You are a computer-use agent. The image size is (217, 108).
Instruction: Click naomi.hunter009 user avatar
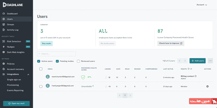[x=48, y=77]
